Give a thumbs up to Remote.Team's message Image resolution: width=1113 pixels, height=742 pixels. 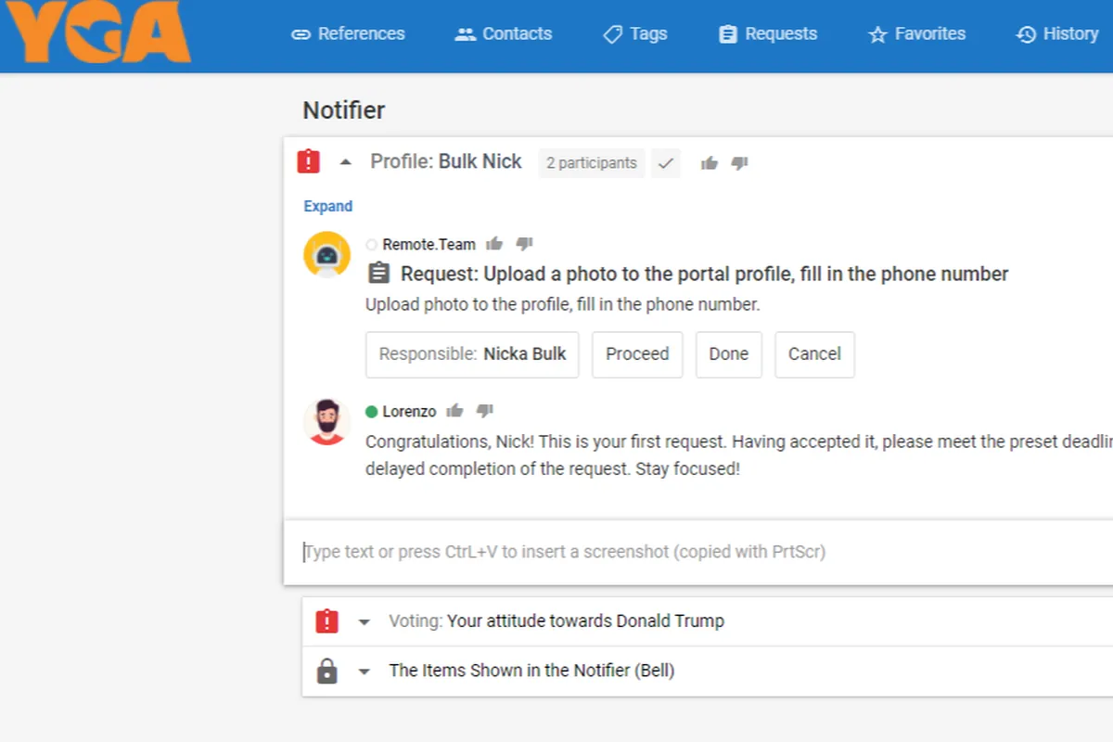(x=494, y=243)
